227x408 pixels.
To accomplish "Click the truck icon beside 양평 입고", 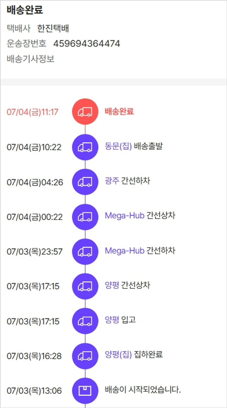I will 85,321.
